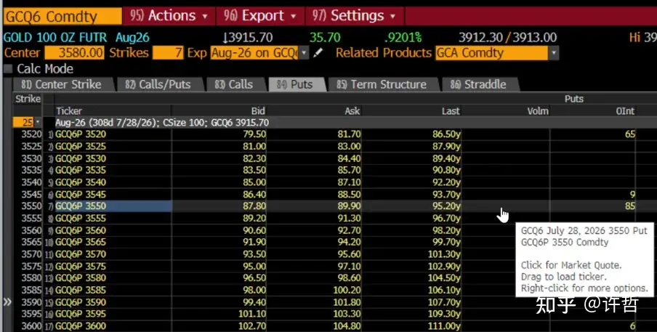Click the GCQ6P 3520 ticker link

point(81,134)
